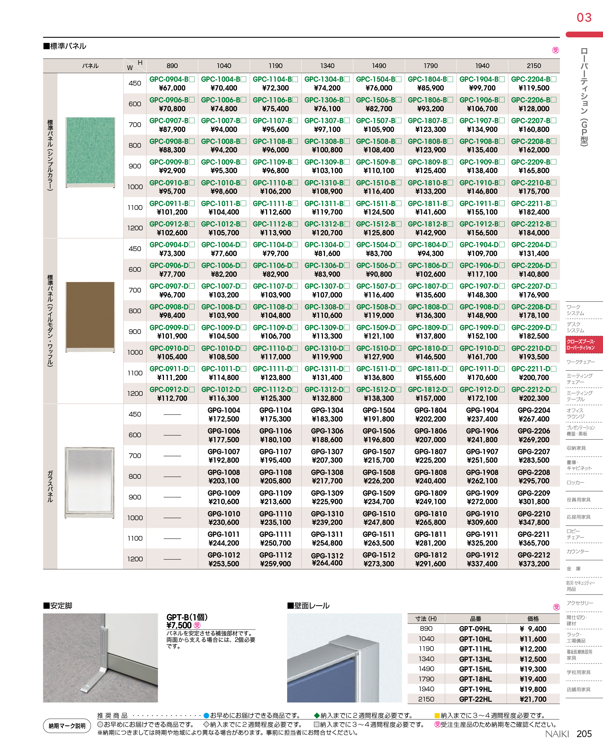This screenshot has width=603, height=747.
Task: Click the wall rail product photo
Action: [x=344, y=658]
